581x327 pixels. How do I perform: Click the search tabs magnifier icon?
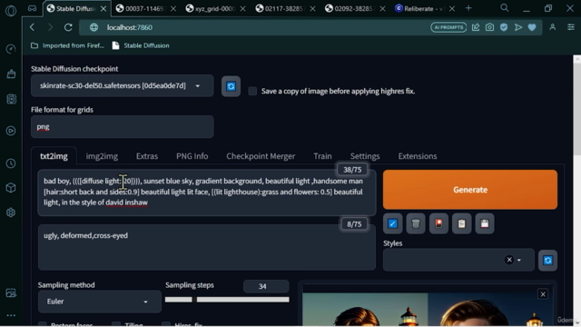pos(505,8)
